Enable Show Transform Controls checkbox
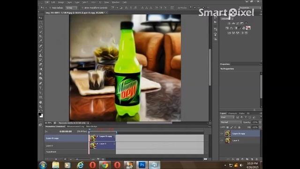This screenshot has width=300, height=169. pyautogui.click(x=82, y=8)
